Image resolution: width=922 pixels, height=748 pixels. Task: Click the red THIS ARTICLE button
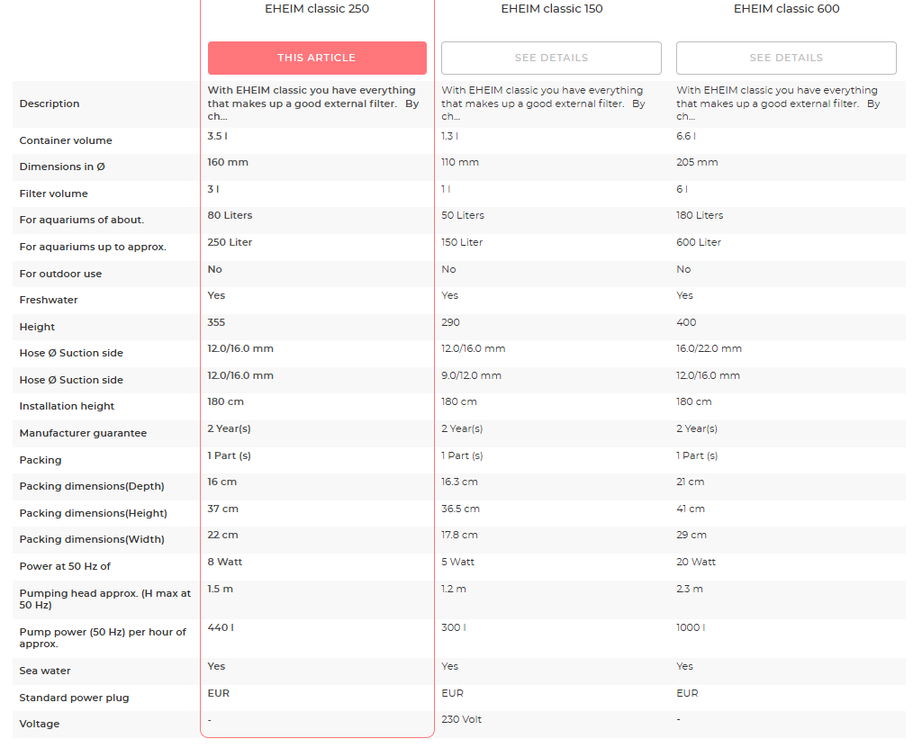(317, 58)
